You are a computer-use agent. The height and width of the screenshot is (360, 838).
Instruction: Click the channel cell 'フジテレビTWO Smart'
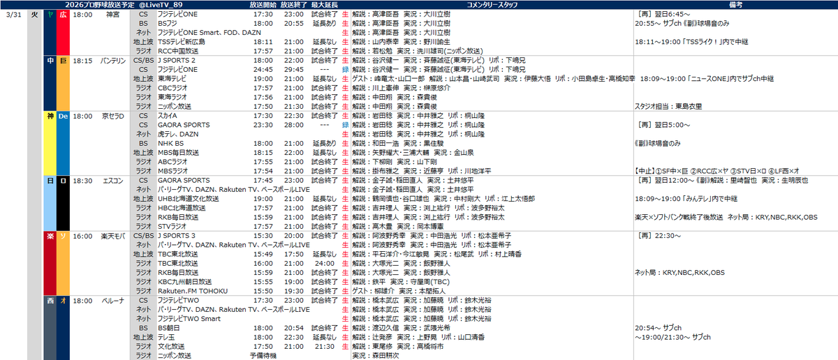pos(190,318)
